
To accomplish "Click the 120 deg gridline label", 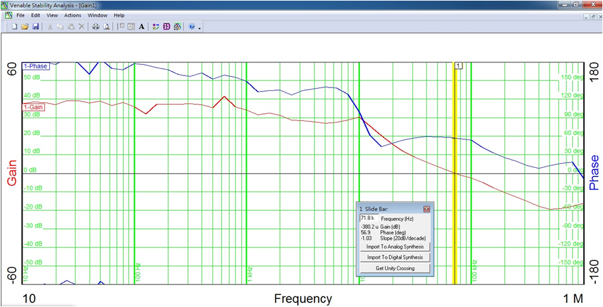I will (573, 95).
